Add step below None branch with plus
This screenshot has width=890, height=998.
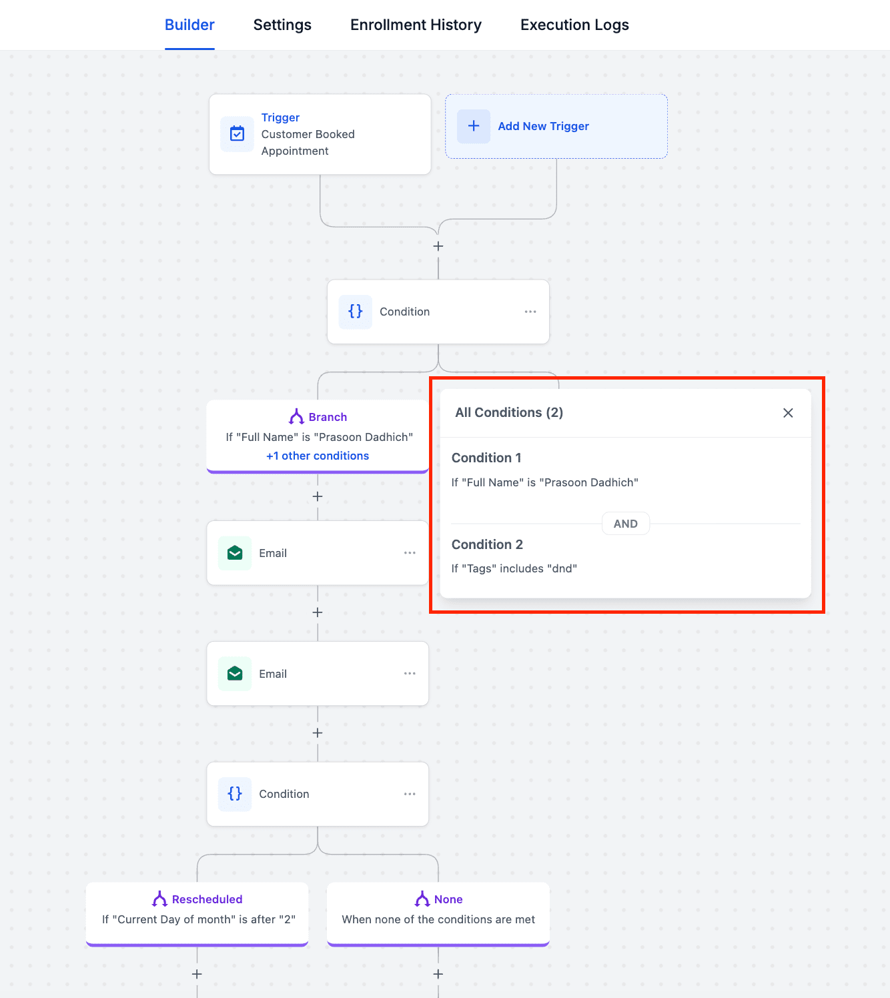(x=438, y=974)
